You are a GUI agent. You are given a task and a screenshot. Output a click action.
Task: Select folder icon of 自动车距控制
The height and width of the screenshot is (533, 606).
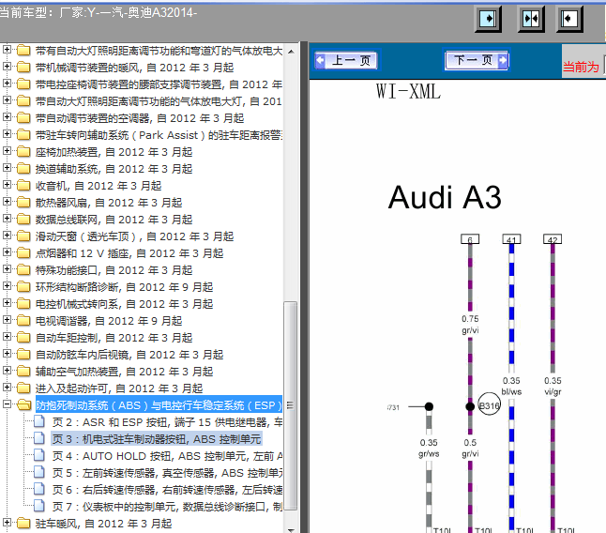[x=23, y=338]
